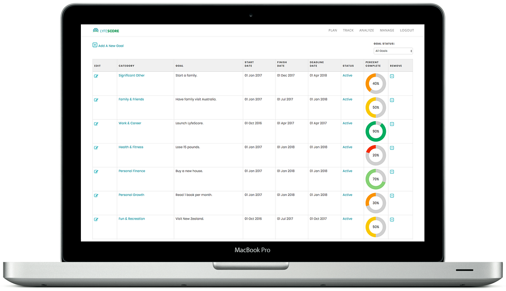Click the LyfeScore logo icon
The image size is (506, 291).
95,31
